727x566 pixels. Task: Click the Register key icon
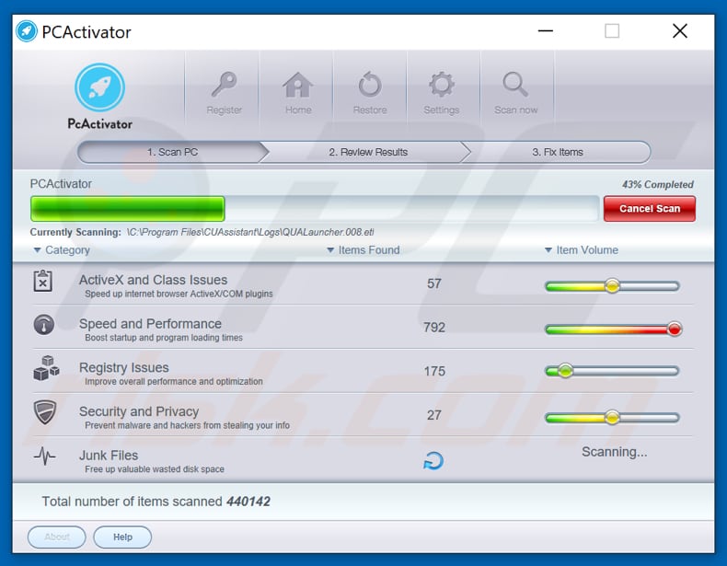point(224,85)
